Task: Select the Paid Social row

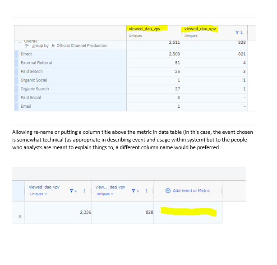Action: pos(71,97)
